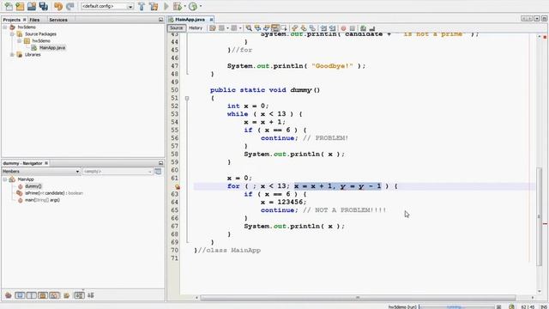549x309 pixels.
Task: Click the New File toolbar icon
Action: coord(9,6)
